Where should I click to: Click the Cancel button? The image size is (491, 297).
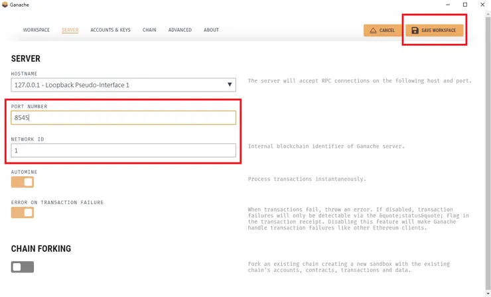click(x=382, y=30)
